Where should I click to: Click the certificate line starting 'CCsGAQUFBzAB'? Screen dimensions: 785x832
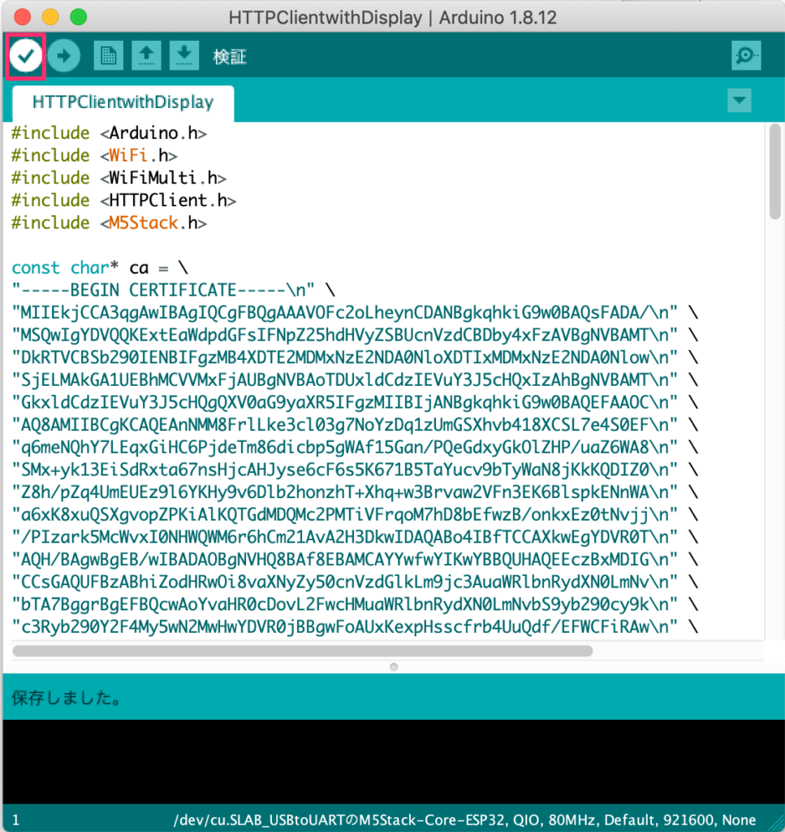355,583
